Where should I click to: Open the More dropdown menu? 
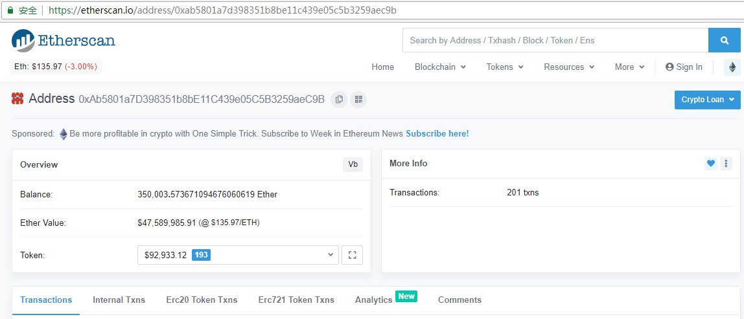click(x=630, y=67)
